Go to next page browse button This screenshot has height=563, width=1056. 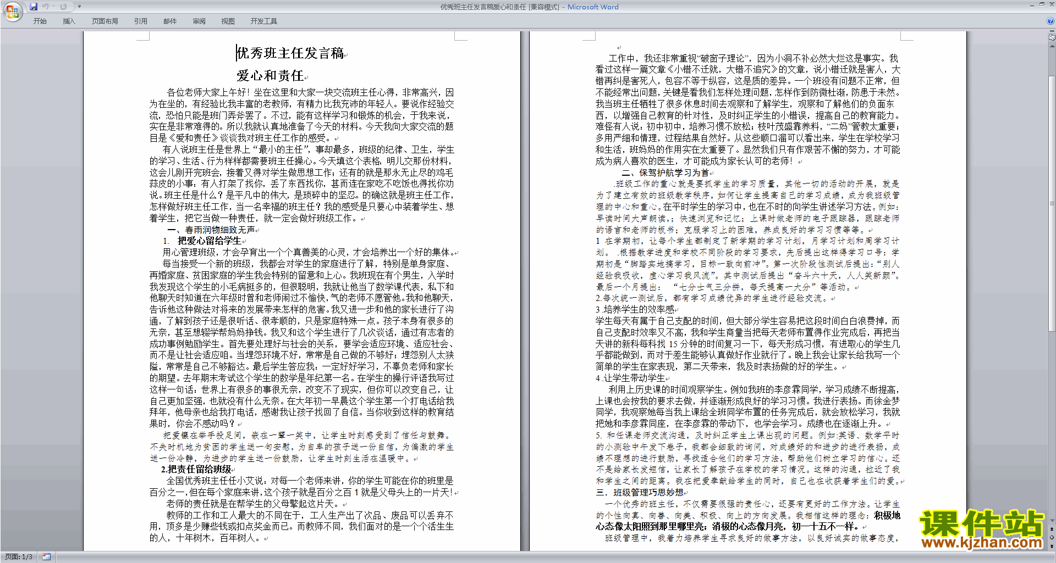[x=1052, y=545]
